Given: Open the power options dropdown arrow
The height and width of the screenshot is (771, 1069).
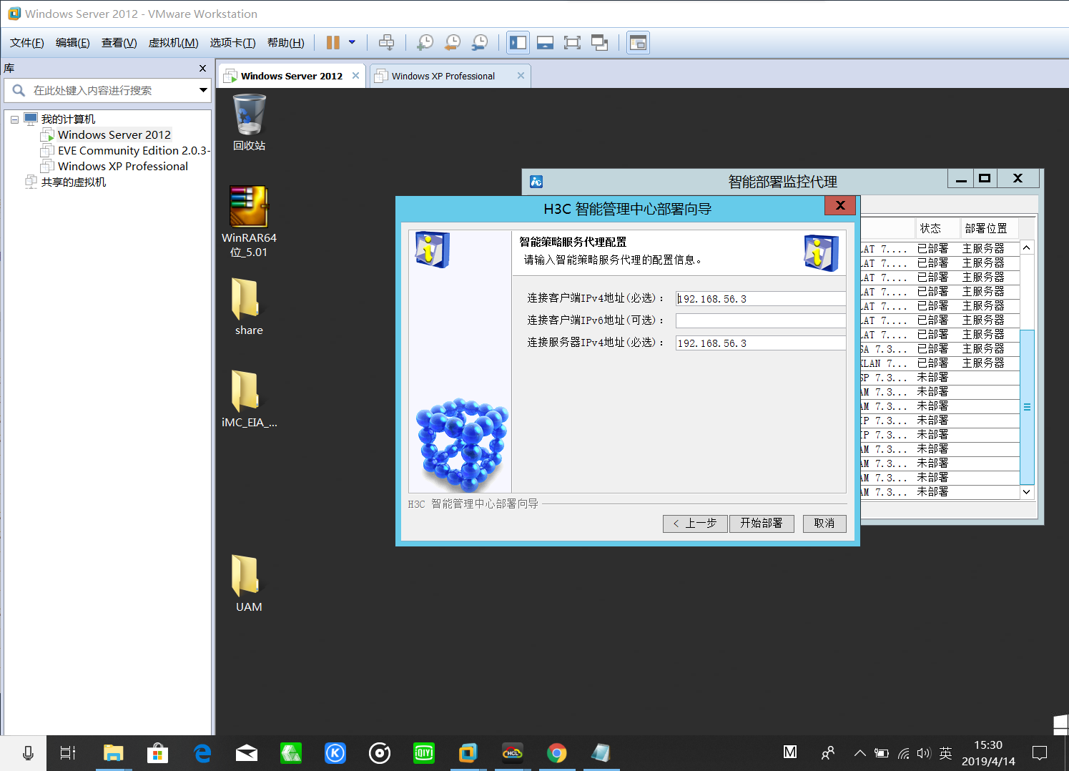Looking at the screenshot, I should (x=352, y=42).
